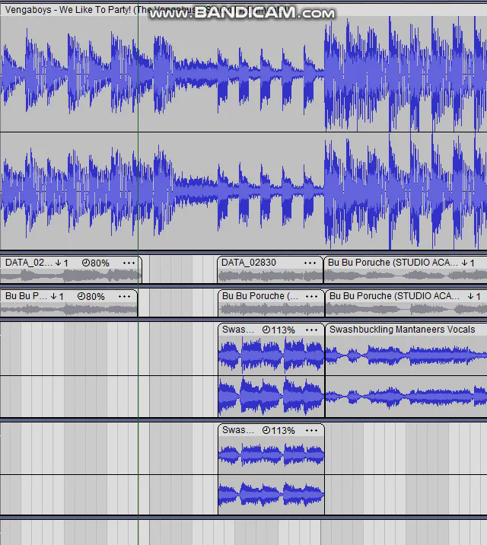This screenshot has width=487, height=545.
Task: Click the 80% speed clock on the DATA_02... clip
Action: point(96,263)
